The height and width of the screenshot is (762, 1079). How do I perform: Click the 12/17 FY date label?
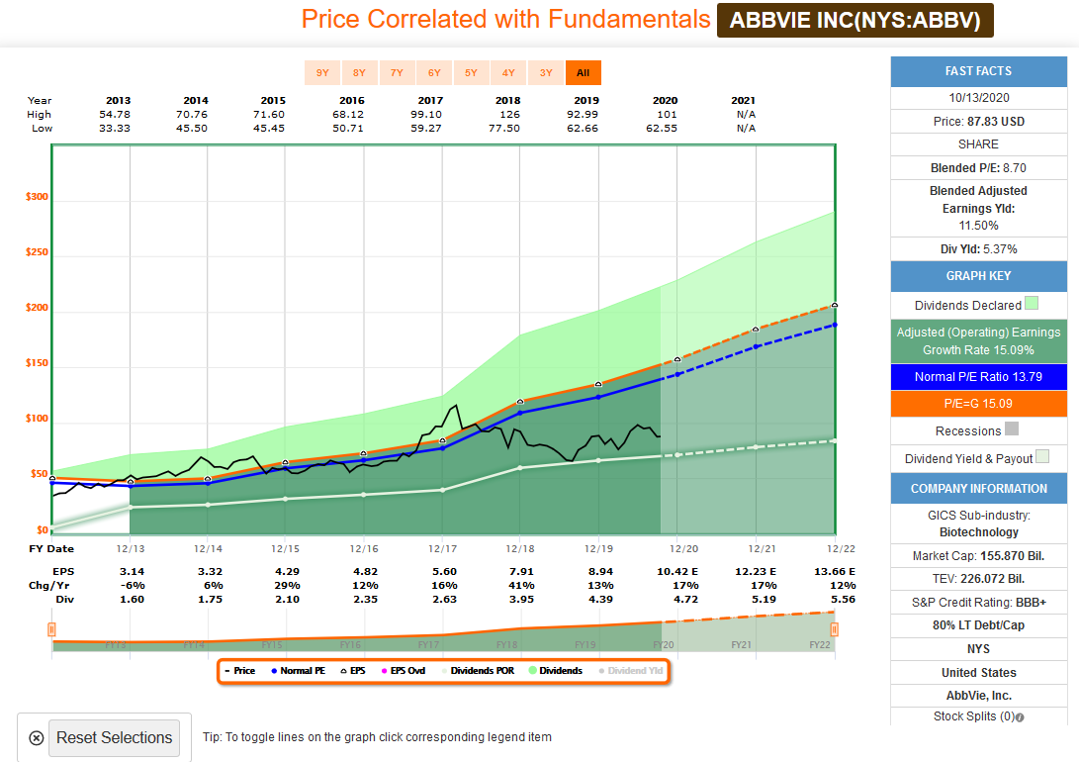pos(442,548)
